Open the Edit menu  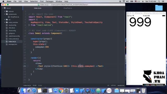pos(20,1)
